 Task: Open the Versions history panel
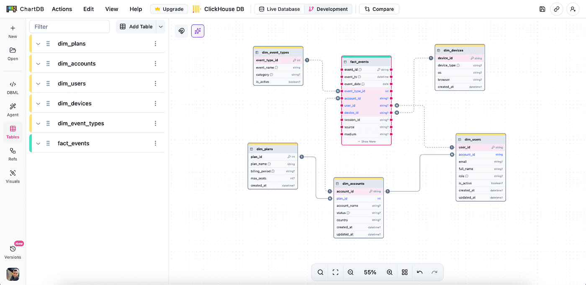tap(13, 252)
